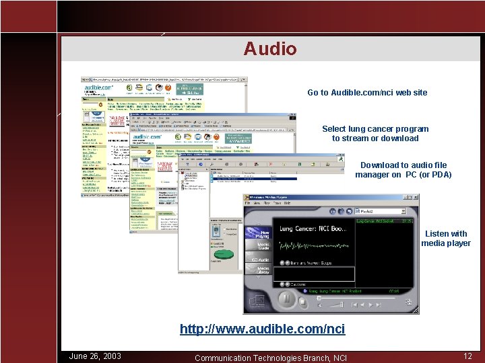Open the Now Playing tab in Media Player

[259, 233]
